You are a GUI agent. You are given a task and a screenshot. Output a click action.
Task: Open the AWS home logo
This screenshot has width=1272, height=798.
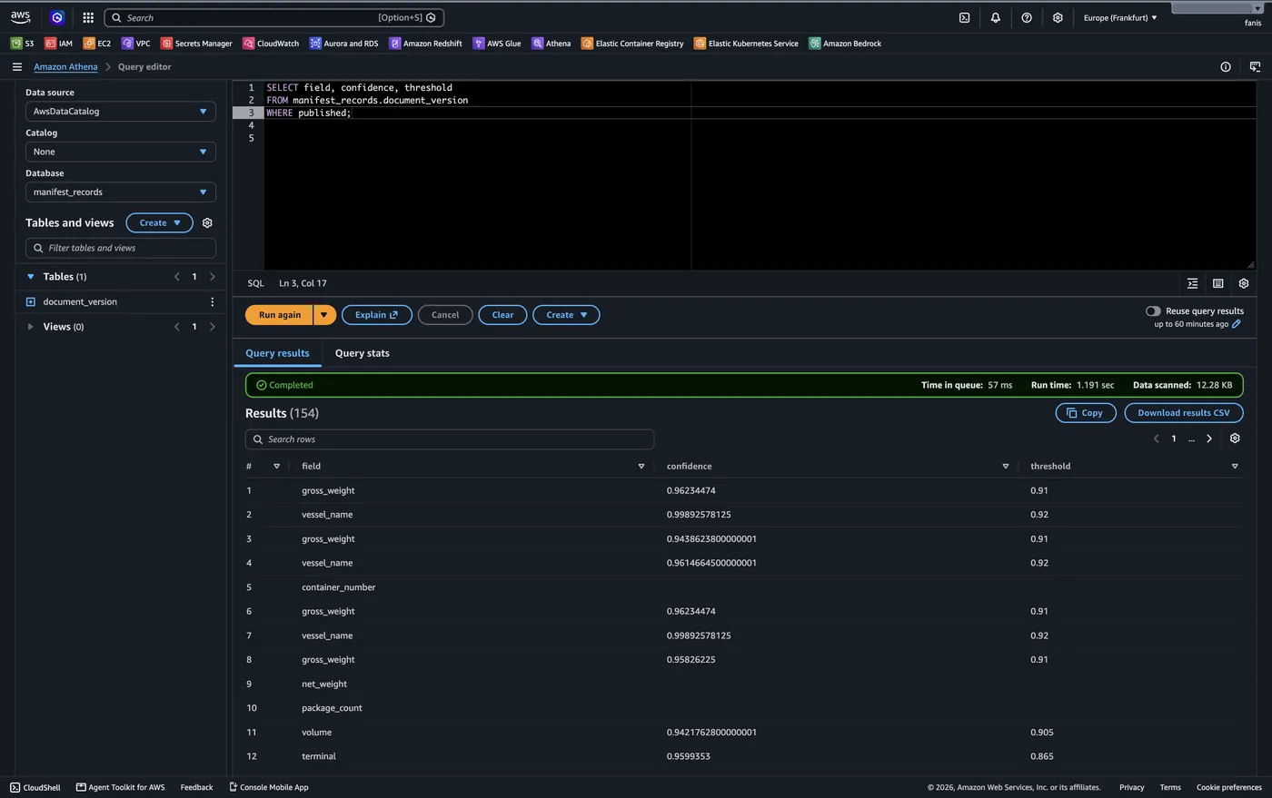[x=20, y=17]
